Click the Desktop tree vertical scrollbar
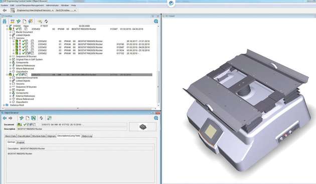Image resolution: width=316 pixels, height=184 pixels. (159, 87)
